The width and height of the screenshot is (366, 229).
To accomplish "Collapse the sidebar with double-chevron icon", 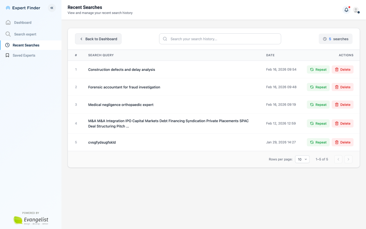I will click(x=52, y=8).
